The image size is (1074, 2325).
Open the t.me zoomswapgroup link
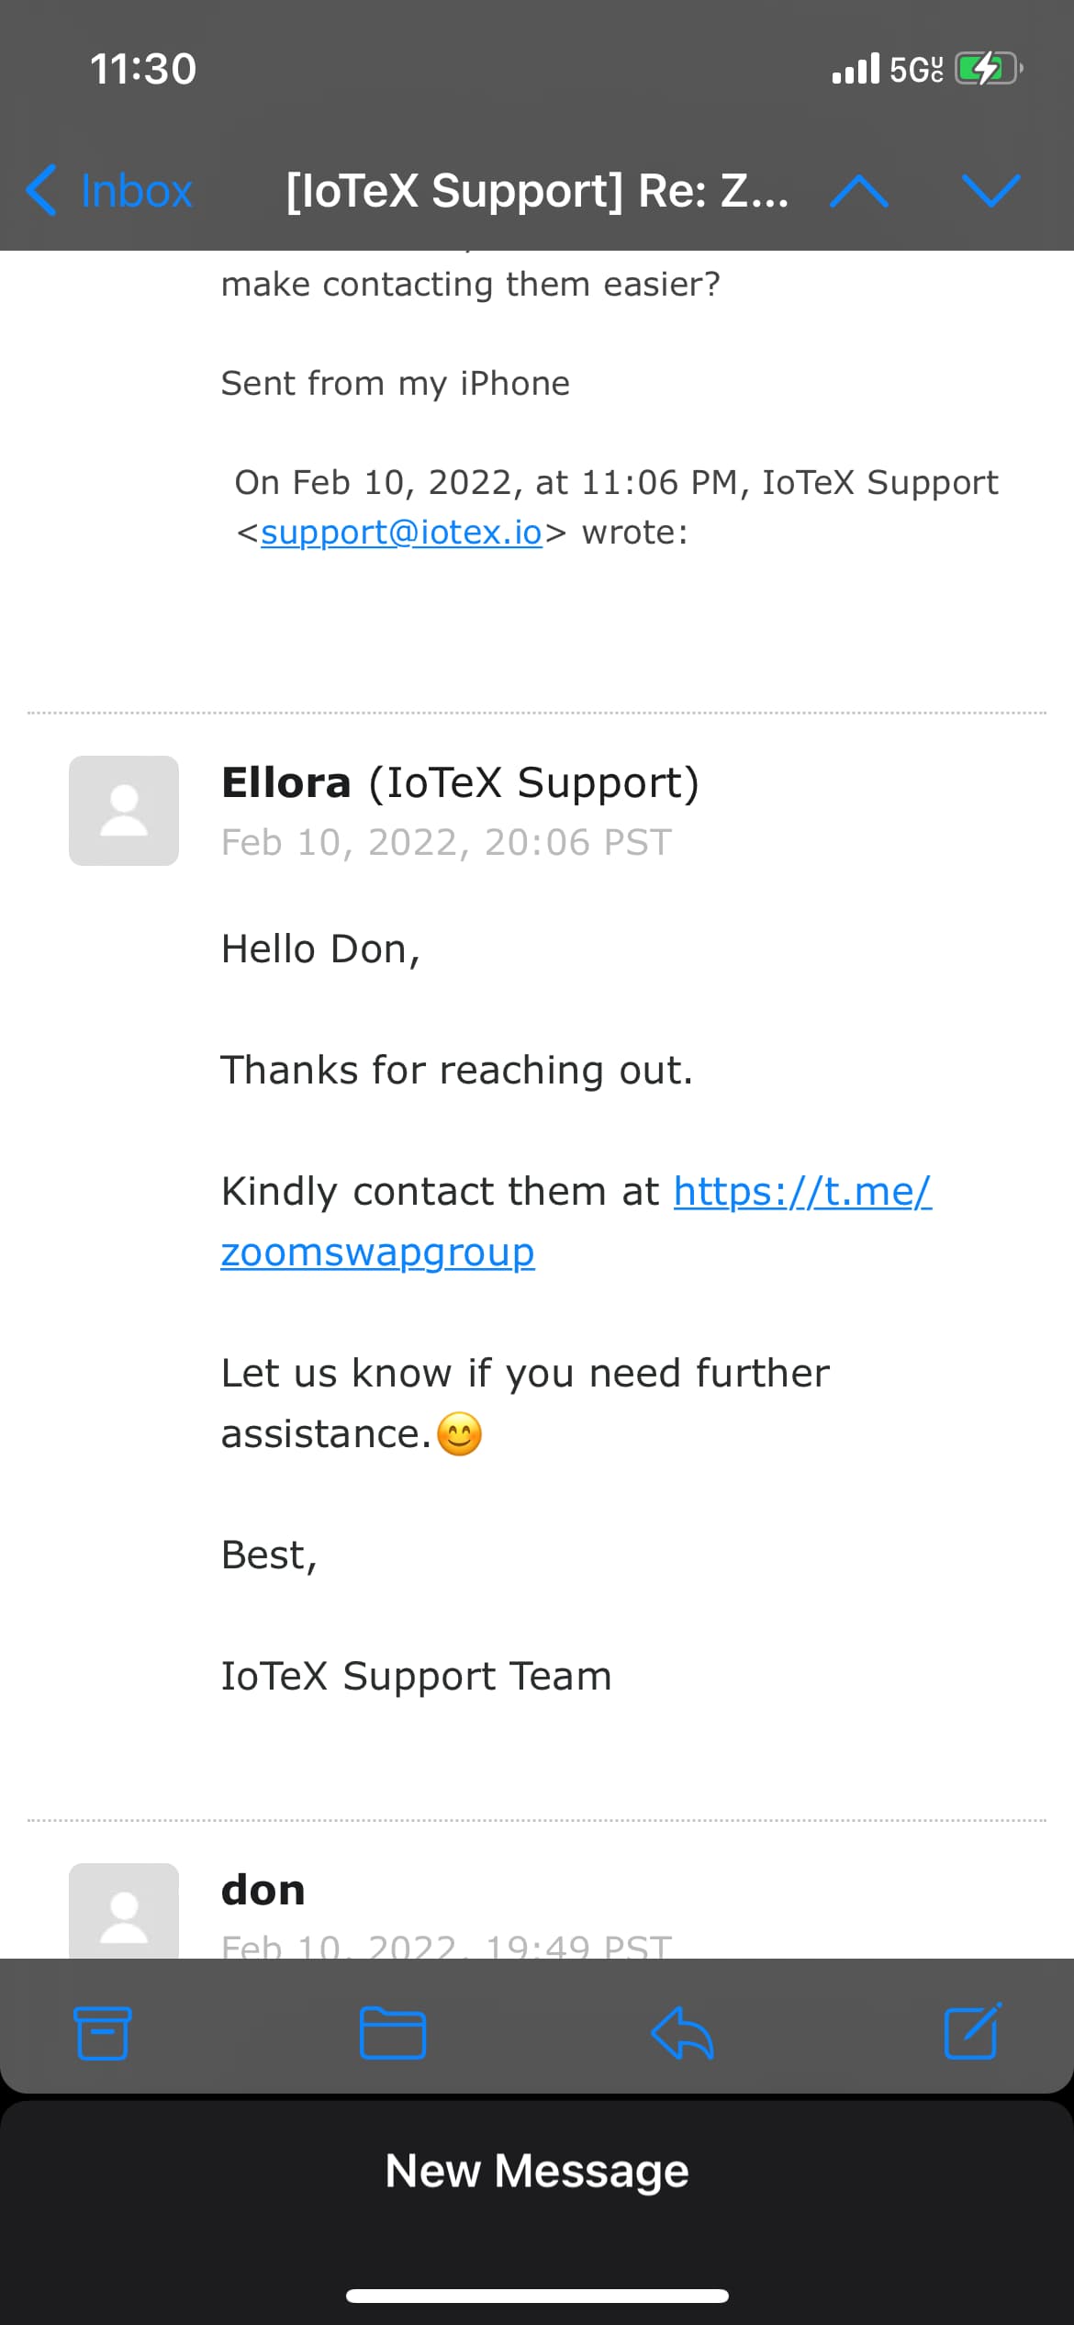[576, 1221]
